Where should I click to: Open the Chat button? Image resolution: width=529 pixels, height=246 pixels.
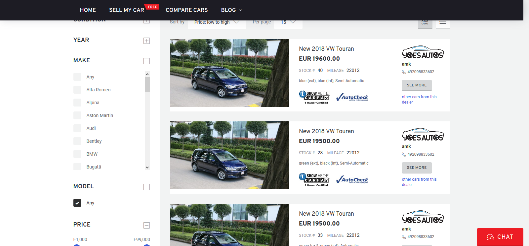pos(500,237)
